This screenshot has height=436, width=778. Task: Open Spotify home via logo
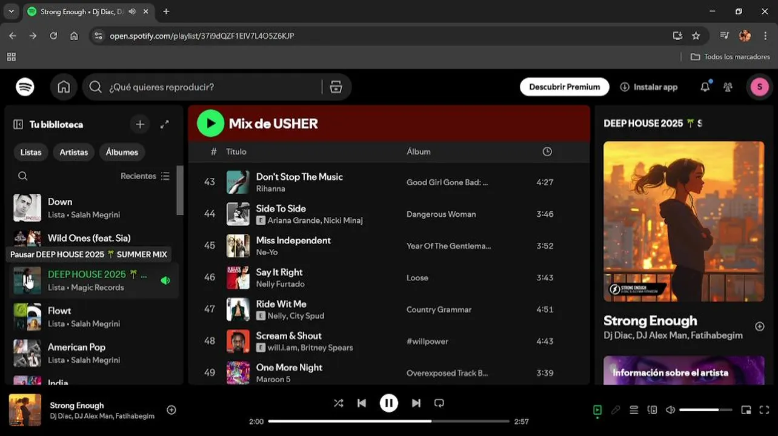click(25, 87)
